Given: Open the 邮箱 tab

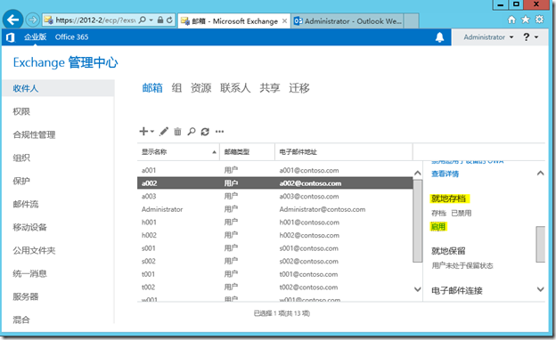Looking at the screenshot, I should point(152,88).
